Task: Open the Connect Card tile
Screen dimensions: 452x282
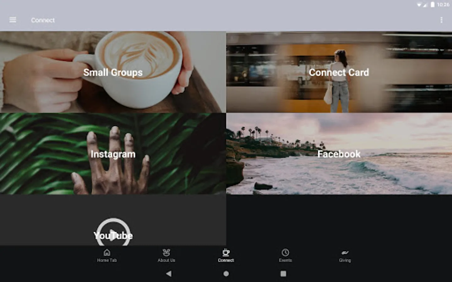Action: tap(339, 72)
